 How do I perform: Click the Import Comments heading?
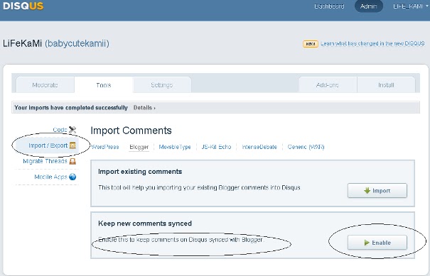[x=131, y=131]
